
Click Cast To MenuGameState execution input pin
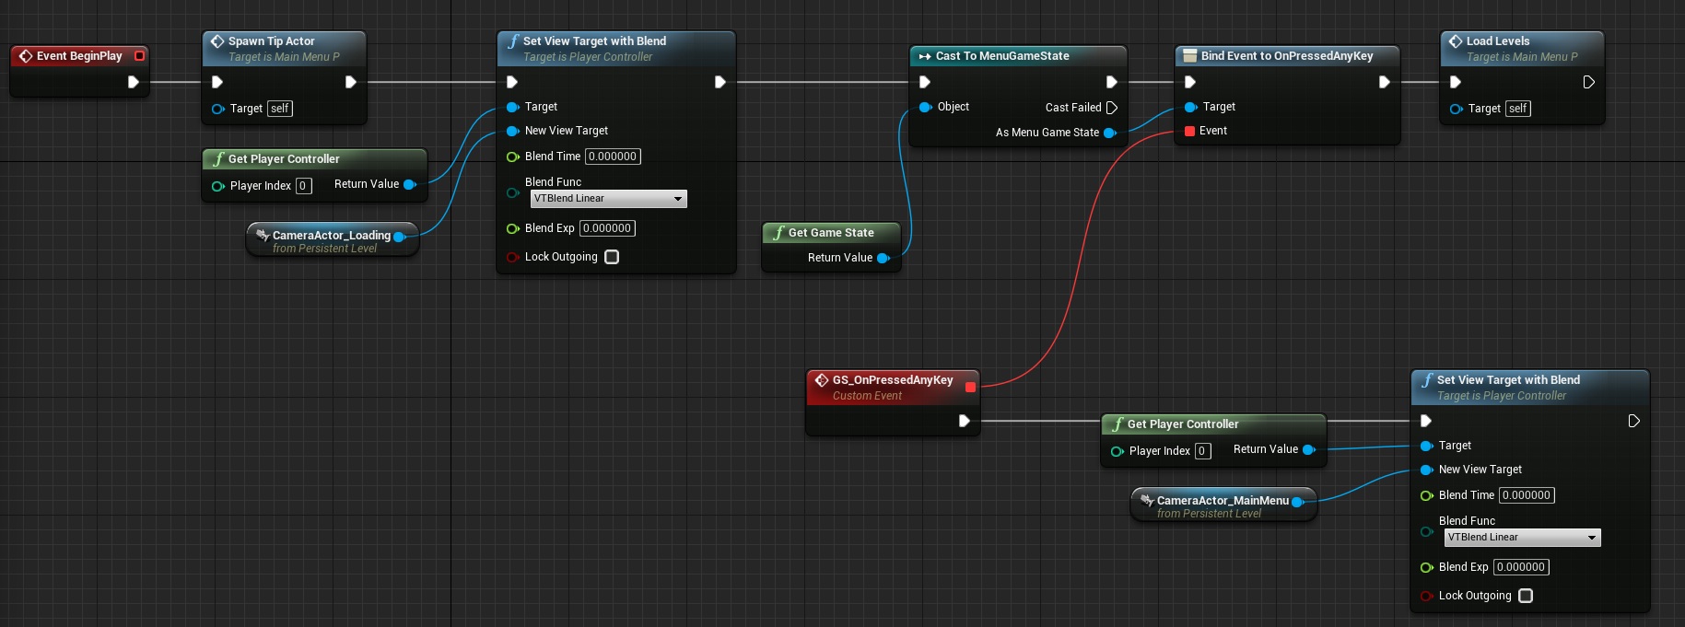(x=925, y=82)
